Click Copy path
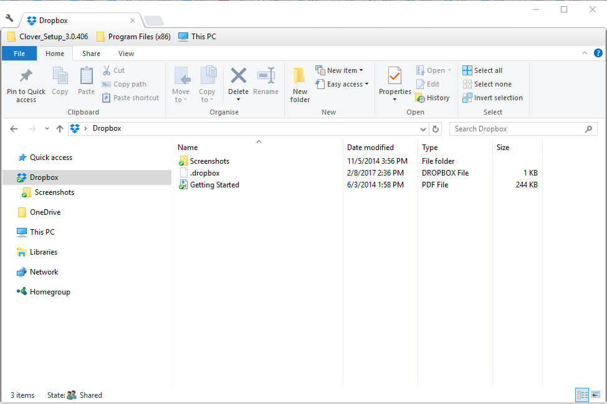Image resolution: width=607 pixels, height=404 pixels. coord(124,84)
